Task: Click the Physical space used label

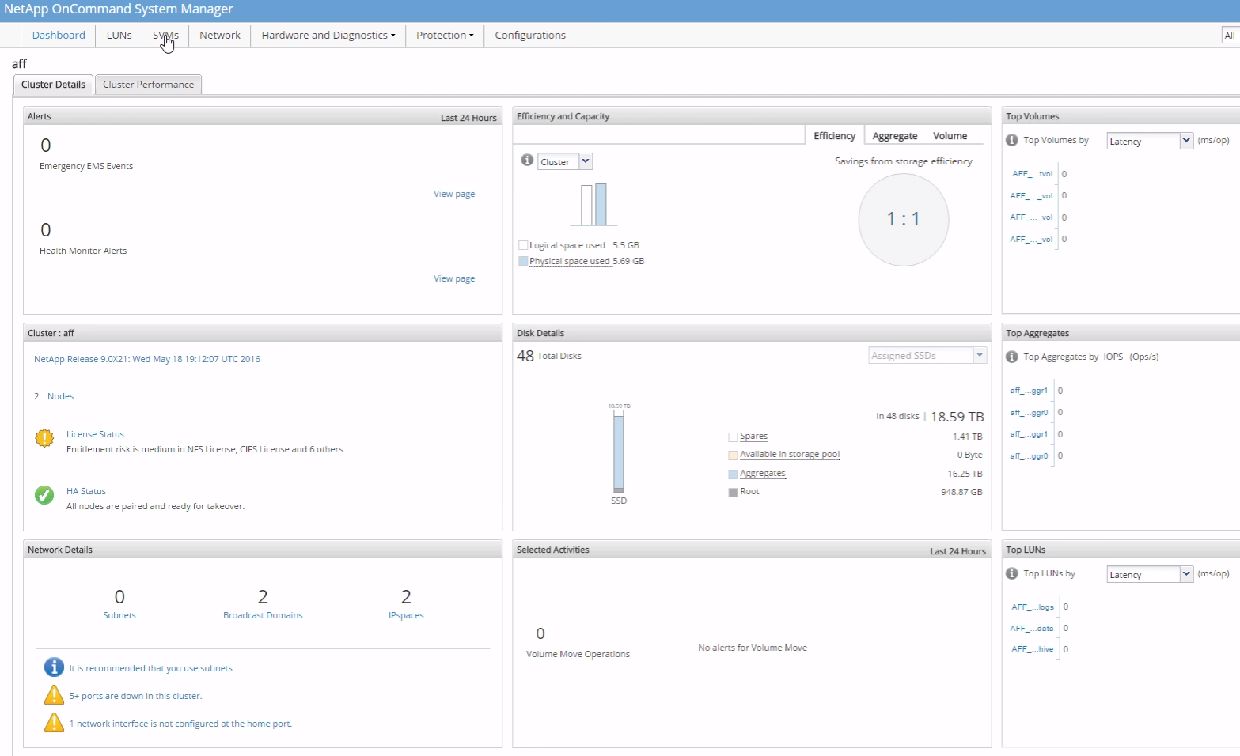Action: click(x=570, y=261)
